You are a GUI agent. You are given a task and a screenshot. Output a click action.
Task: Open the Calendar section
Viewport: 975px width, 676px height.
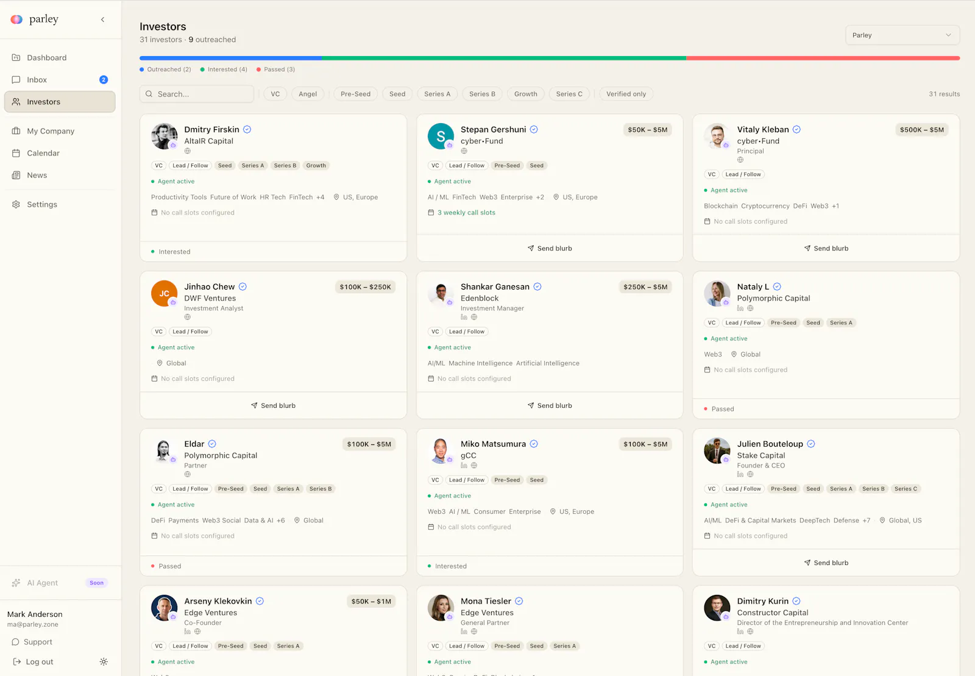[60, 153]
